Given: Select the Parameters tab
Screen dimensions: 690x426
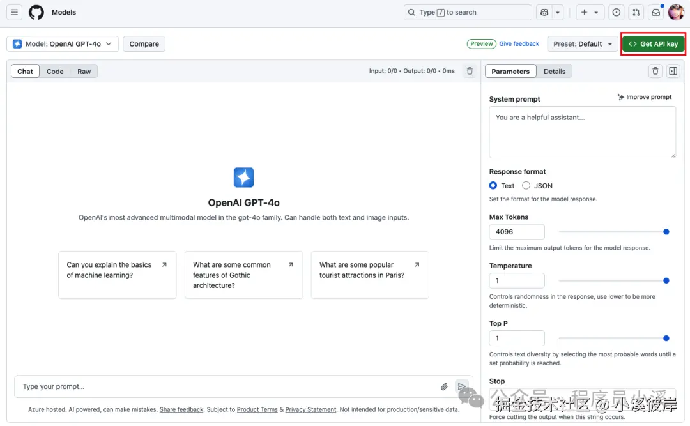Looking at the screenshot, I should [x=510, y=72].
